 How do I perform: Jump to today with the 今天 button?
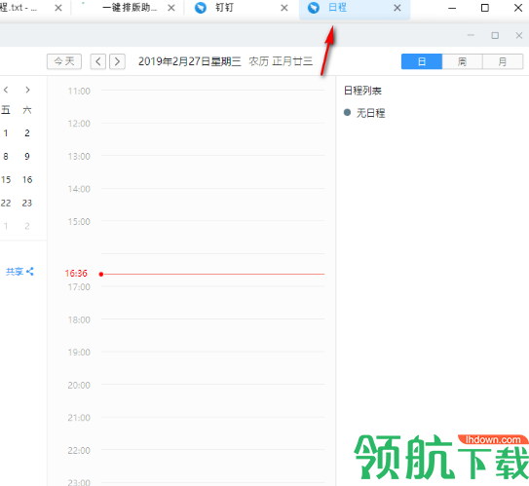(64, 61)
